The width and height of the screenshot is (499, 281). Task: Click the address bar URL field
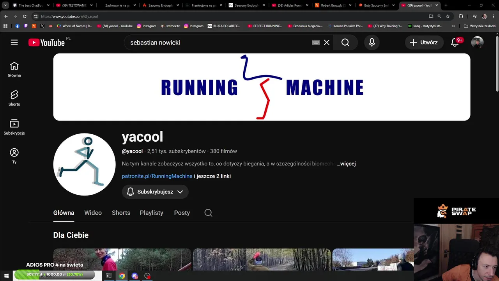[x=230, y=16]
